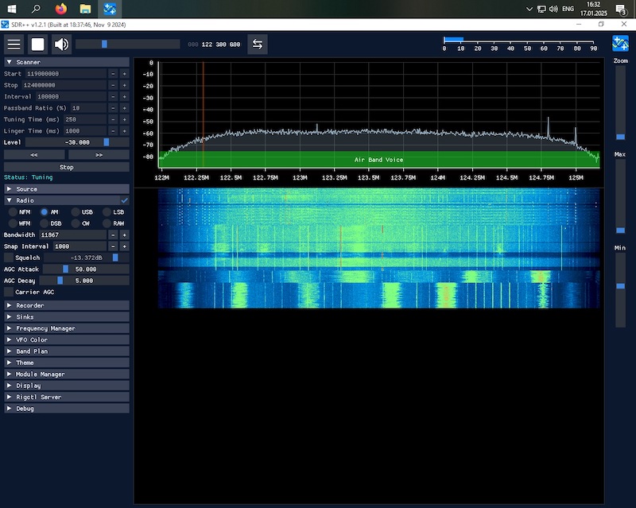Increase the Passband Ratio with plus

click(x=125, y=108)
